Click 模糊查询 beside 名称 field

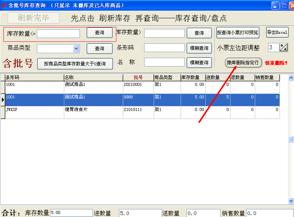(199, 63)
